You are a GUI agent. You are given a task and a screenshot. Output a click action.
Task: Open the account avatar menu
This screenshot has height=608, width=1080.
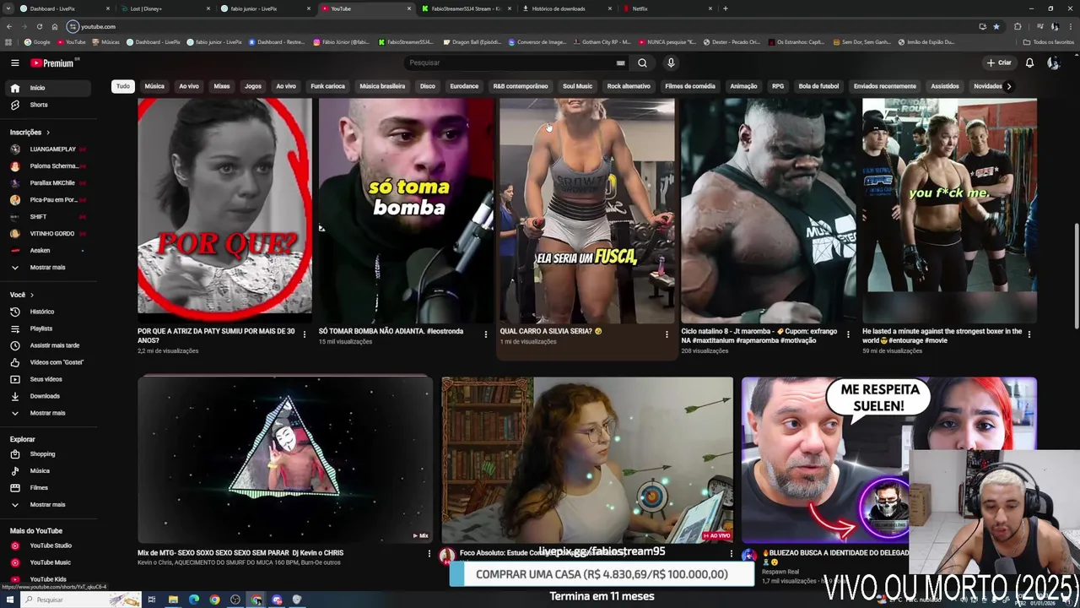pos(1053,62)
